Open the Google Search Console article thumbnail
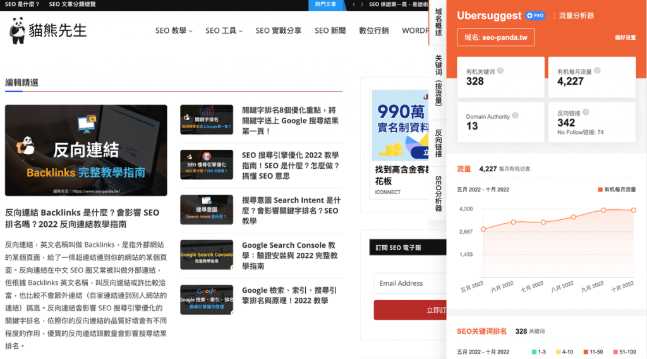Screen dimensions: 647x359 tap(207, 255)
